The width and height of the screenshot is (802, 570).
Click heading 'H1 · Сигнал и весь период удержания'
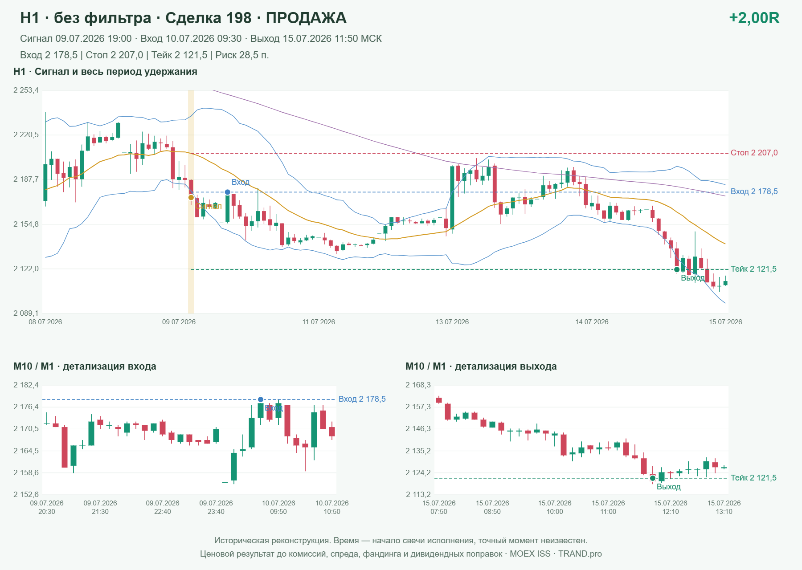click(105, 72)
